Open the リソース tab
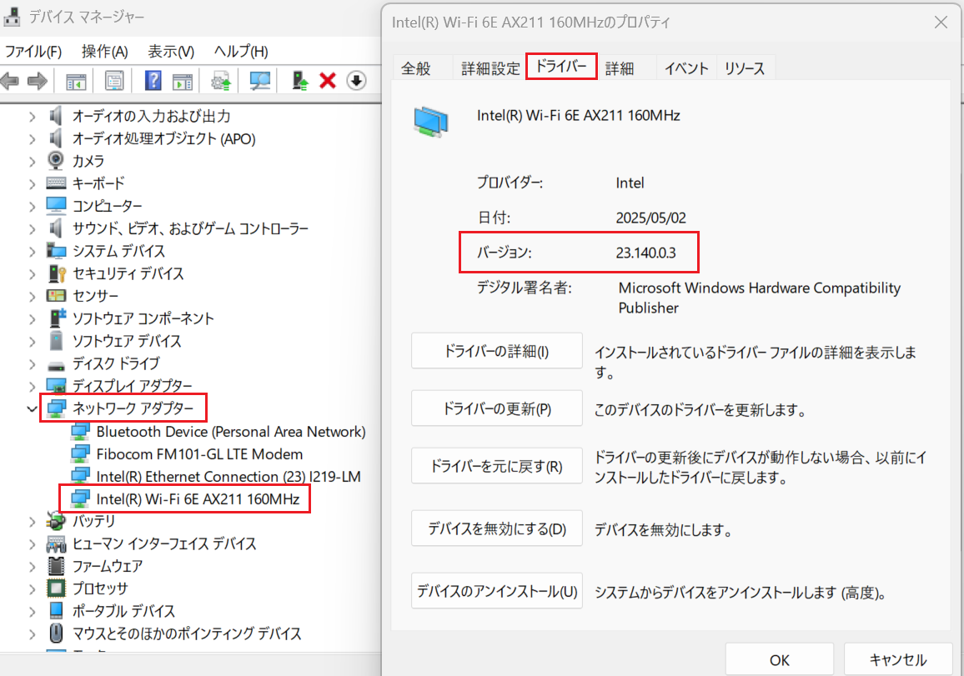The height and width of the screenshot is (676, 964). click(x=745, y=68)
